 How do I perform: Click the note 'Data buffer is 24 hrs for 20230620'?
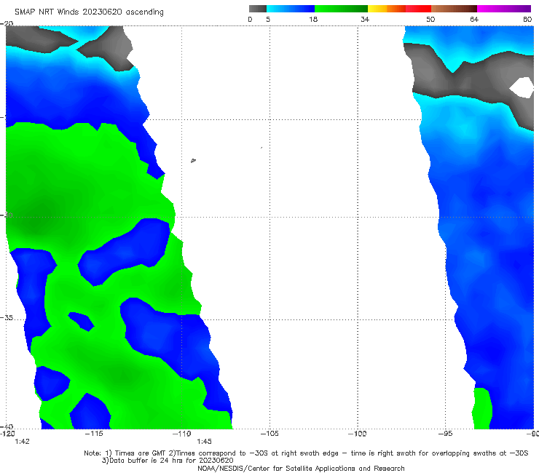pyautogui.click(x=171, y=461)
